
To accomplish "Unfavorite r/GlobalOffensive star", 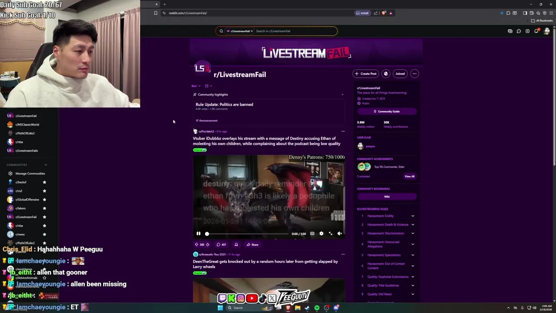I will coord(44,200).
